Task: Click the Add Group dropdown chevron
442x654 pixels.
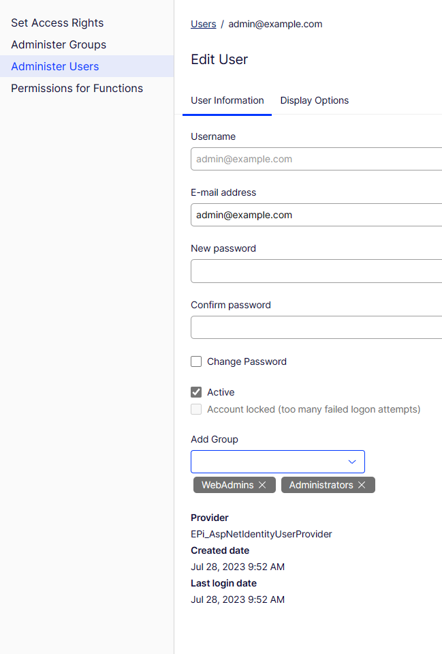Action: 352,462
